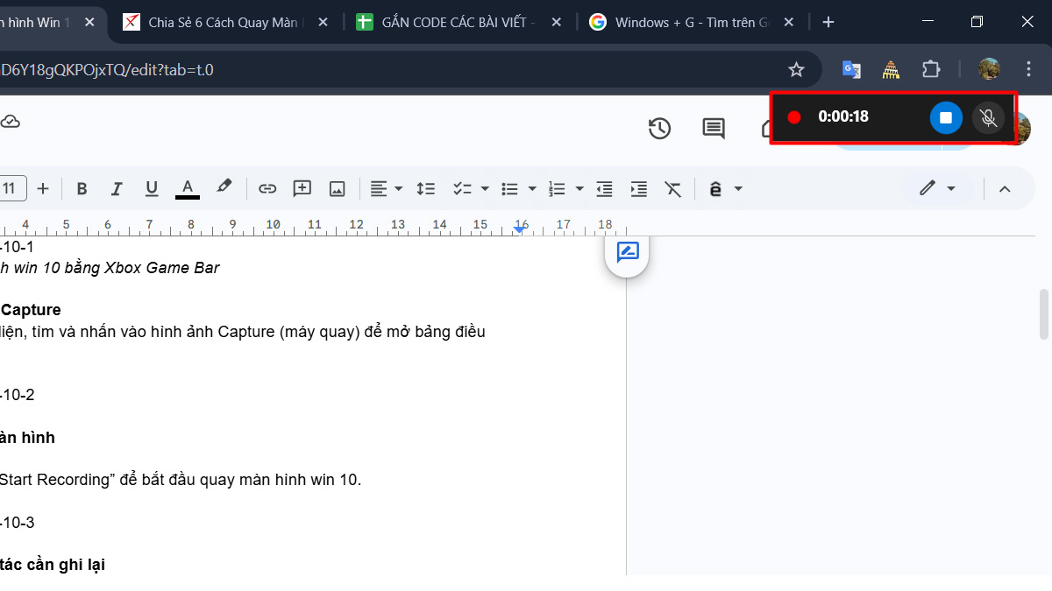Expand the bulleted list options arrow
Screen dimensions: 1052x591
531,189
